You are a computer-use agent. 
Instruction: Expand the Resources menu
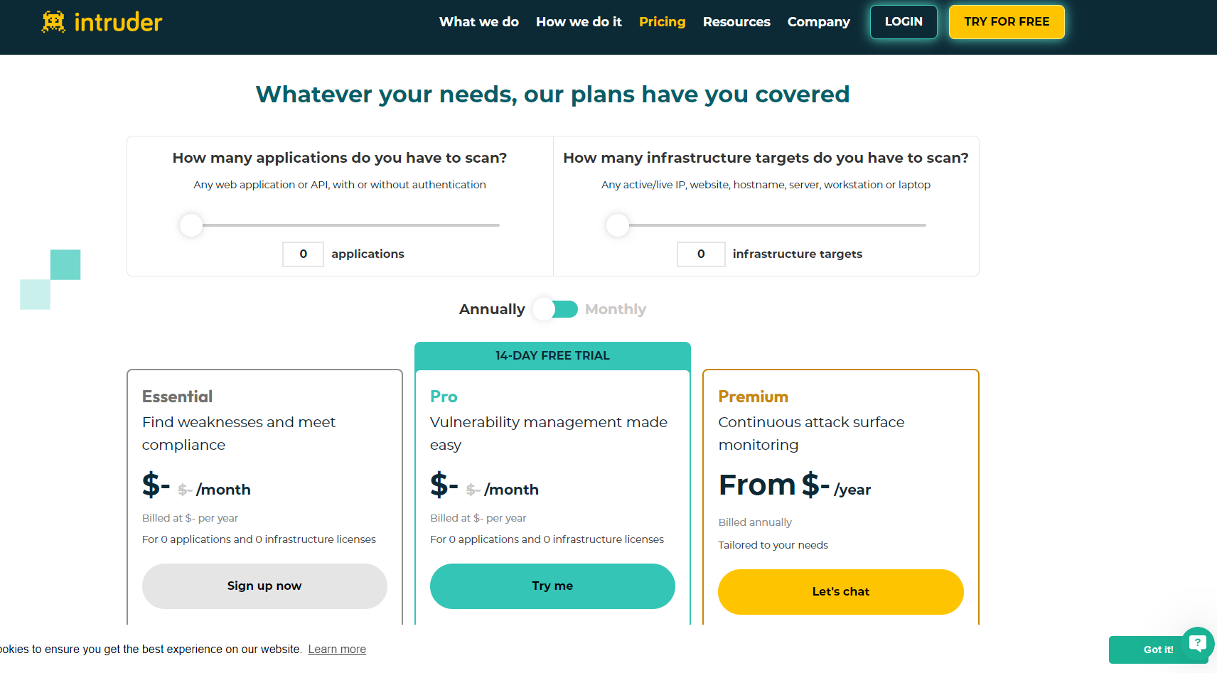coord(736,22)
